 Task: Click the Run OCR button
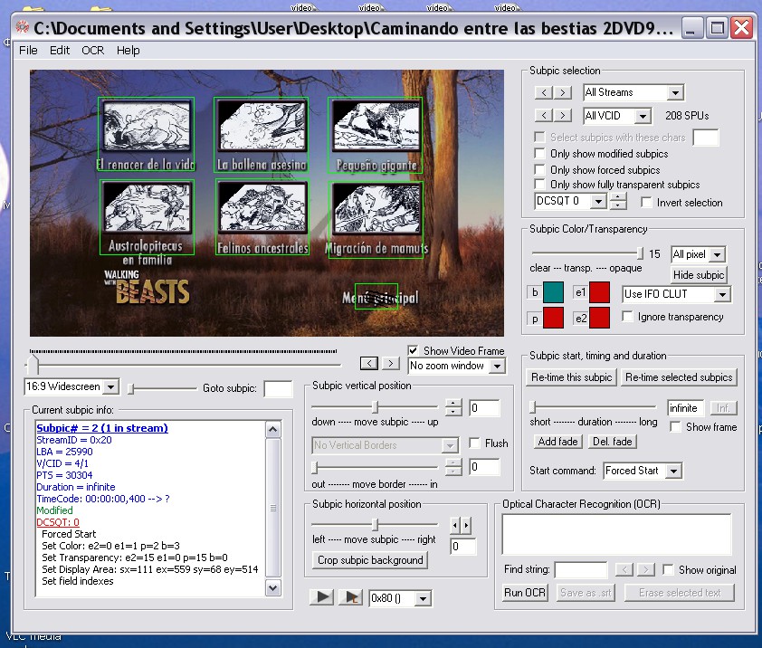coord(525,593)
